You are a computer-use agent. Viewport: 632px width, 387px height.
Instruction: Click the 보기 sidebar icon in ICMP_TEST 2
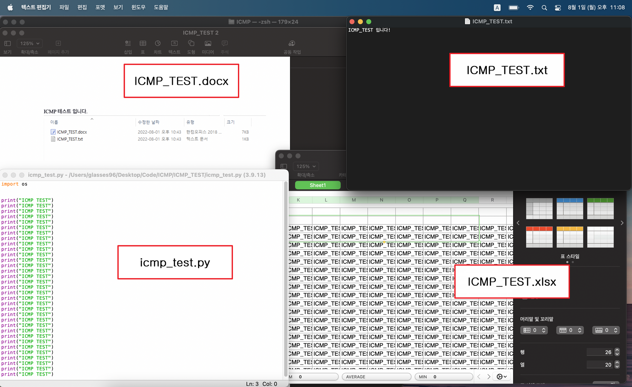pos(8,44)
